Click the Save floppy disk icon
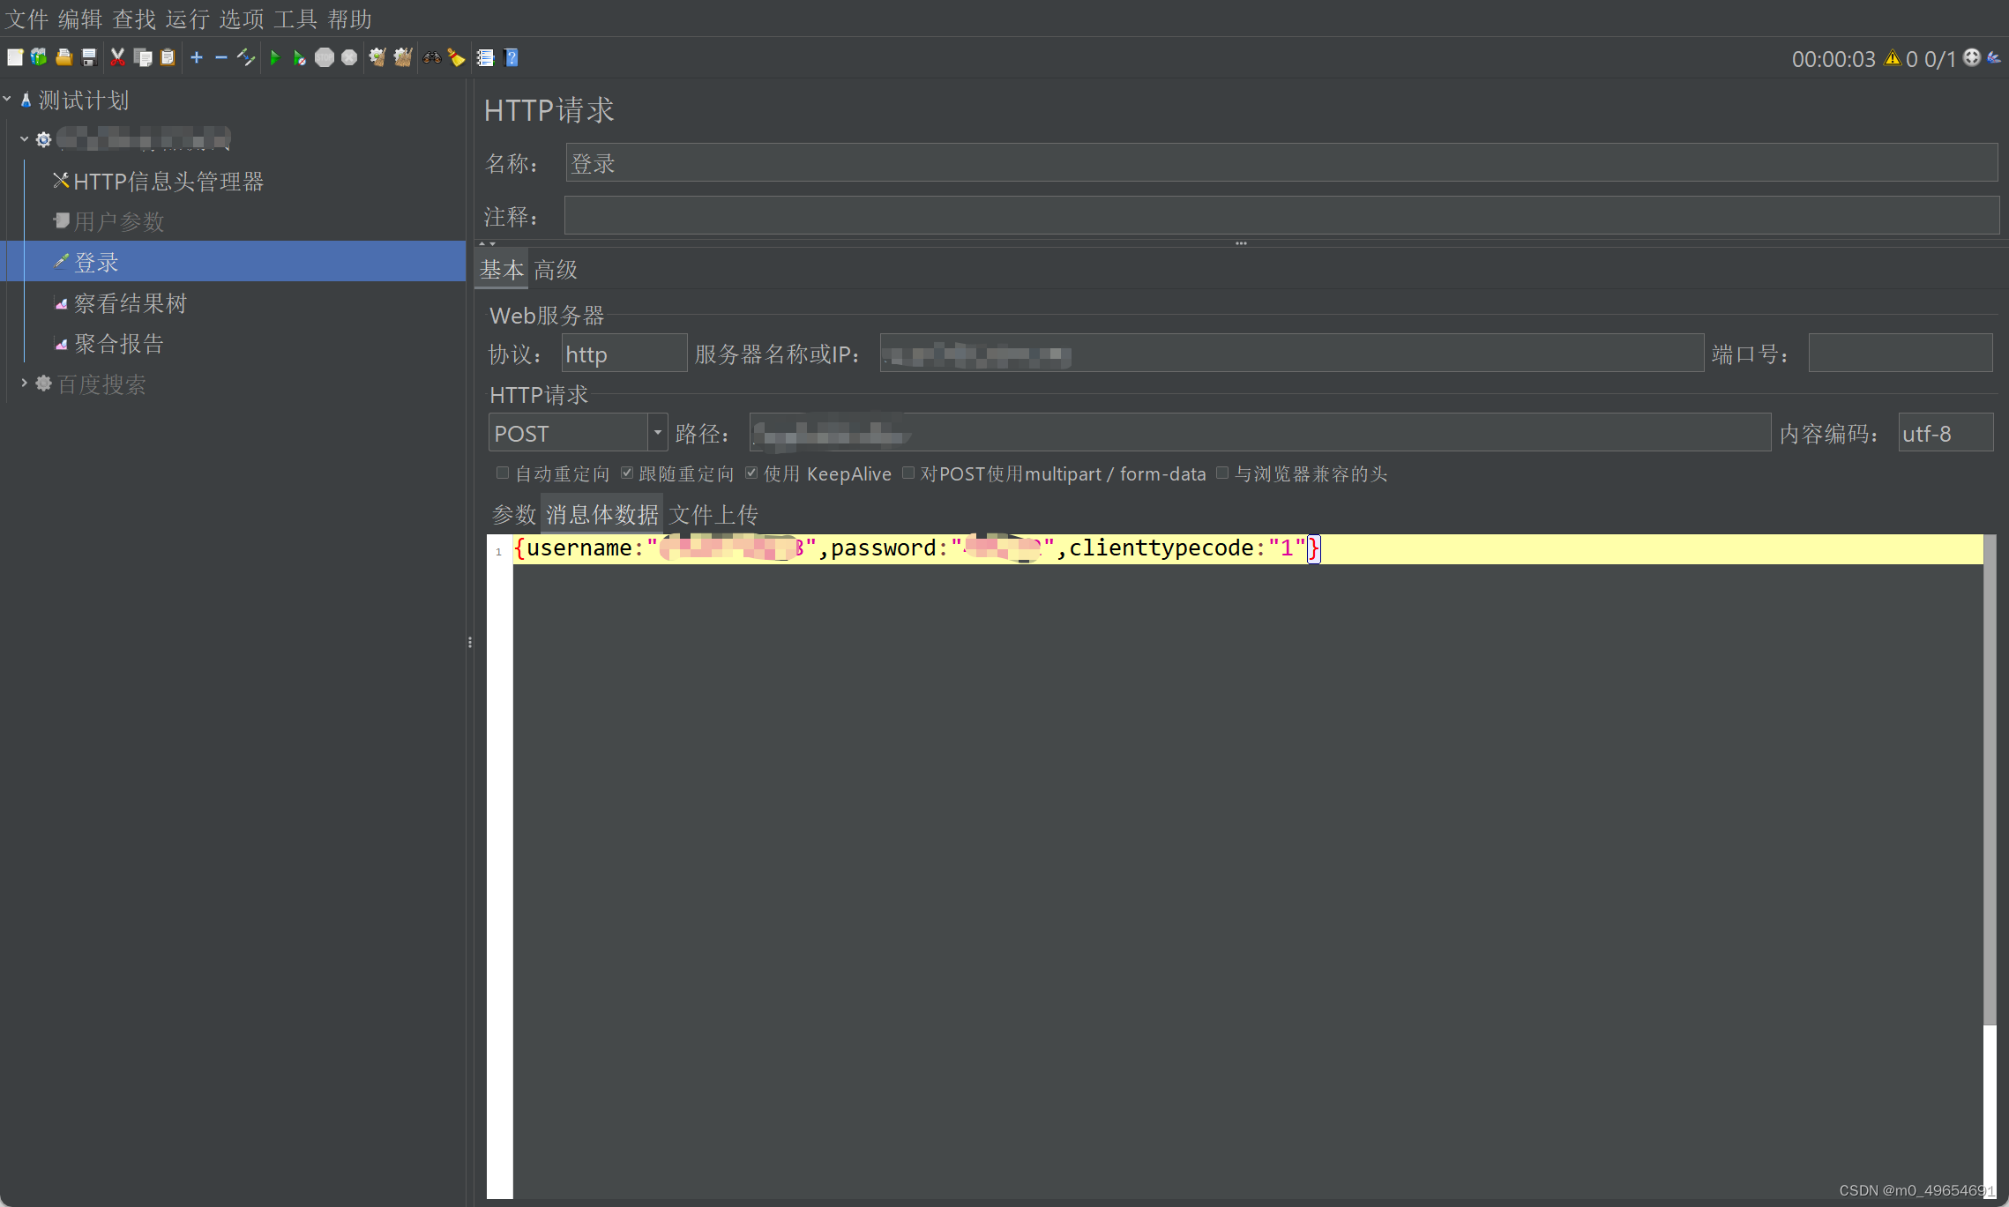This screenshot has width=2009, height=1207. click(89, 58)
